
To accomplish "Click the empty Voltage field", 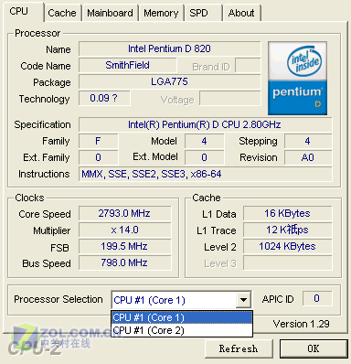I will click(230, 98).
